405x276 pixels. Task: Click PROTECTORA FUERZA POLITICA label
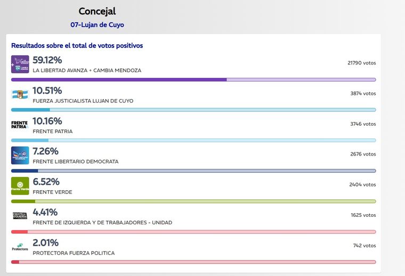(x=74, y=253)
